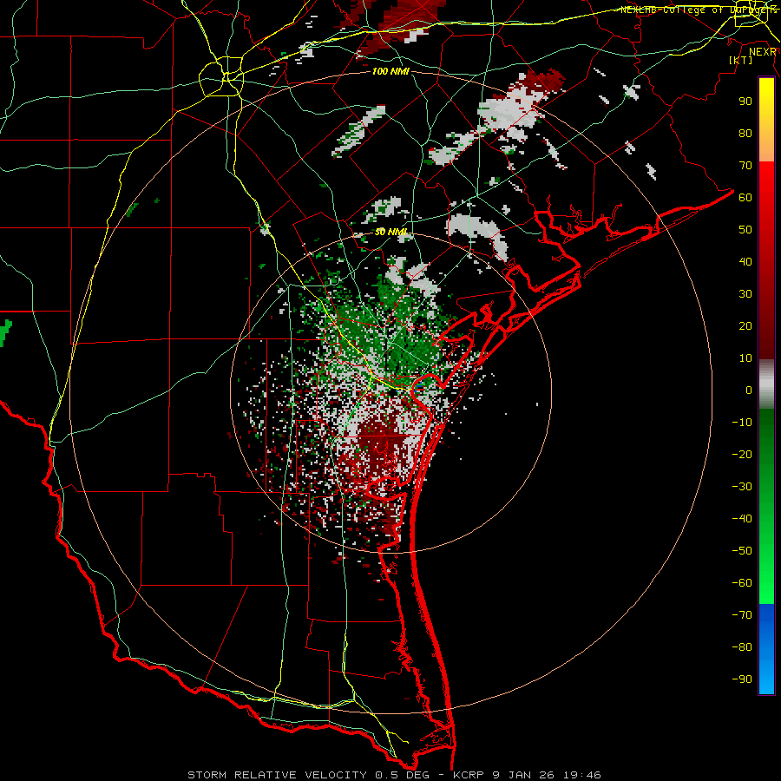Click the 100 NMI range ring label
Image resolution: width=781 pixels, height=781 pixels.
pos(391,72)
